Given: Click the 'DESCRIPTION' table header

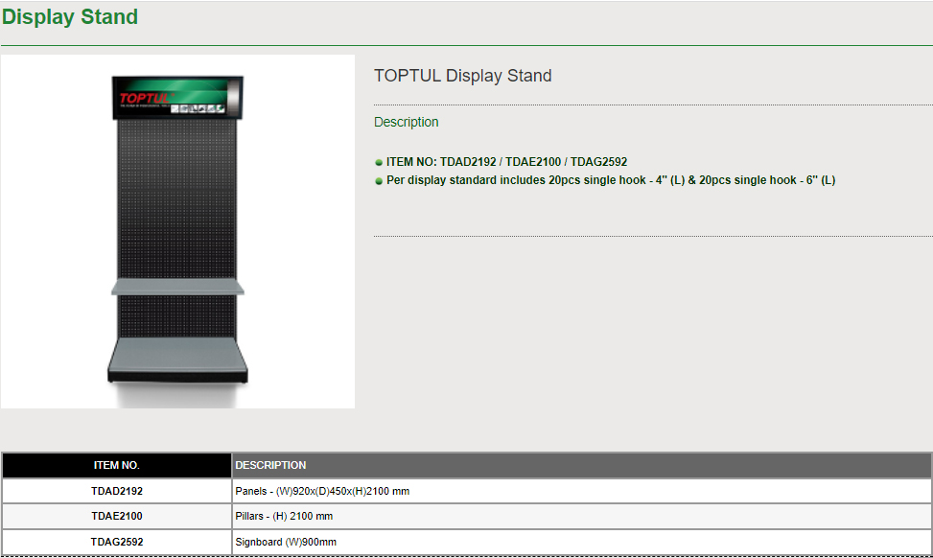Looking at the screenshot, I should pyautogui.click(x=581, y=465).
